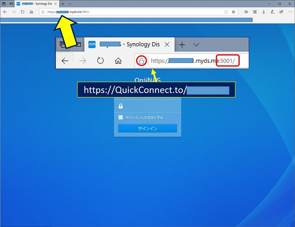Add page to favorites with star icon
The height and width of the screenshot is (227, 295).
tap(233, 12)
